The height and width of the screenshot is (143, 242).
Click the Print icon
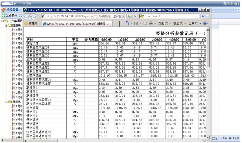151,24
